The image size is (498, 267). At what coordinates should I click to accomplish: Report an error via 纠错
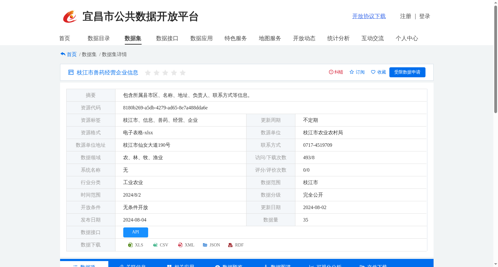336,72
